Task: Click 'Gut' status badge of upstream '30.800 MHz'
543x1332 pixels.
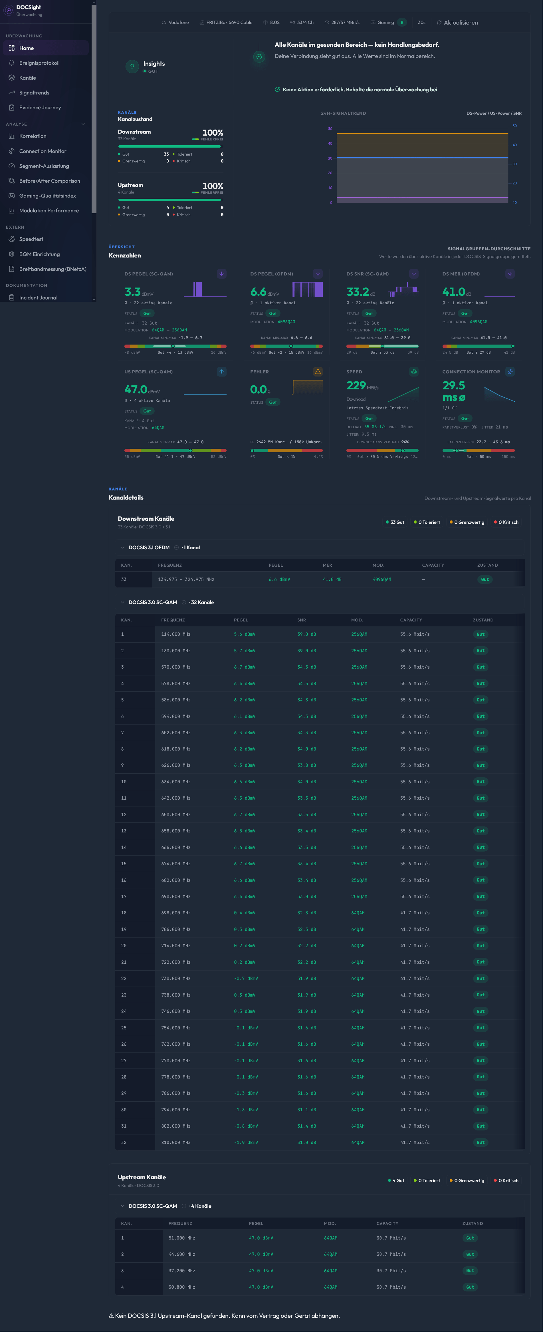Action: pyautogui.click(x=470, y=1287)
